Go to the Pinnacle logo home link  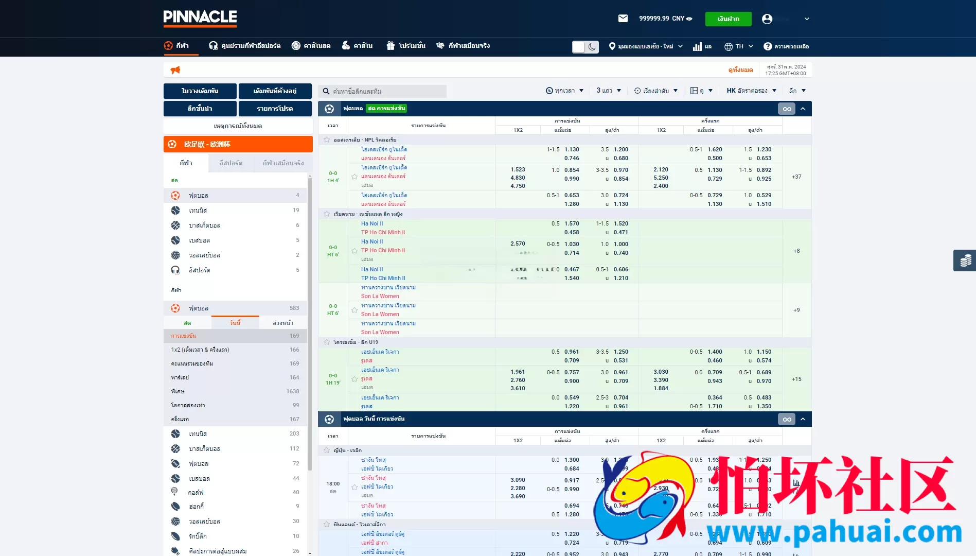click(x=200, y=18)
